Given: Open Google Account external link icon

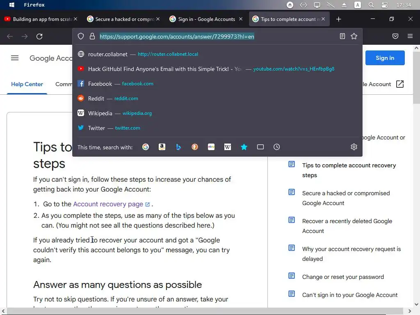Looking at the screenshot, I should [x=399, y=84].
